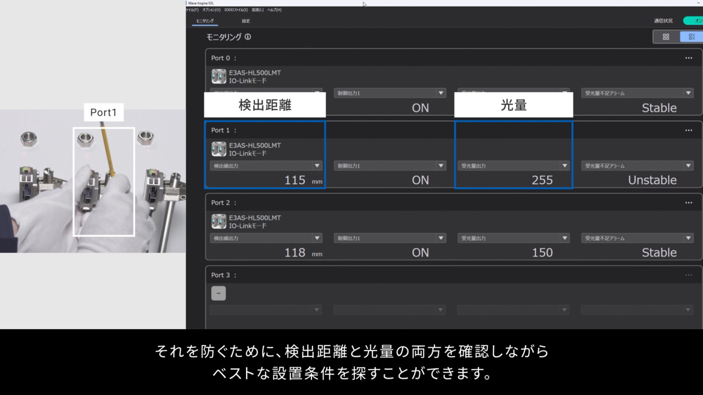The width and height of the screenshot is (703, 395).
Task: Open the IODDファイル(I) menu
Action: click(x=236, y=10)
